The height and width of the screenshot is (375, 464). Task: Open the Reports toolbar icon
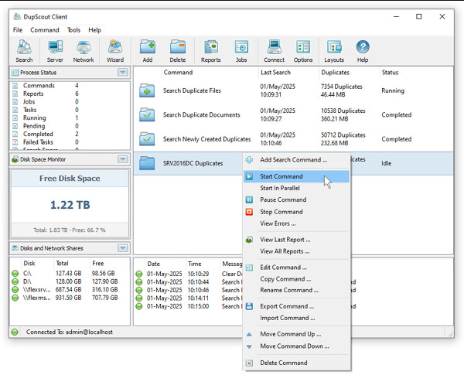click(x=210, y=51)
